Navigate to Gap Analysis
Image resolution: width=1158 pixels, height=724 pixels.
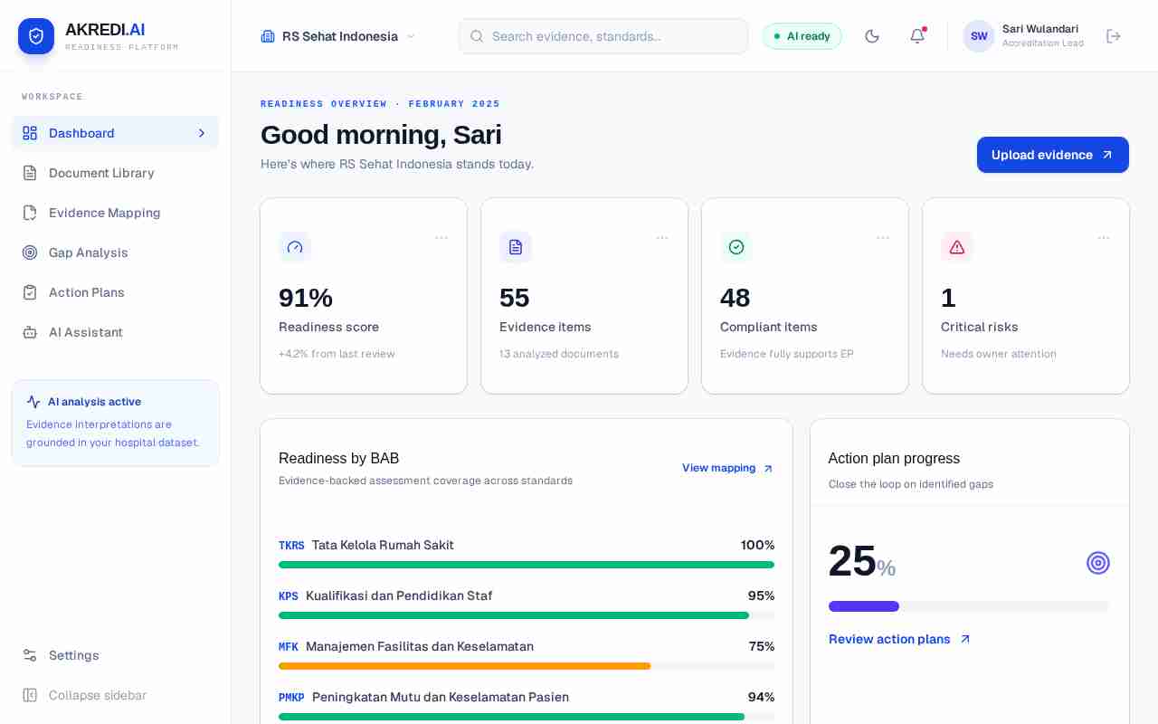coord(115,252)
